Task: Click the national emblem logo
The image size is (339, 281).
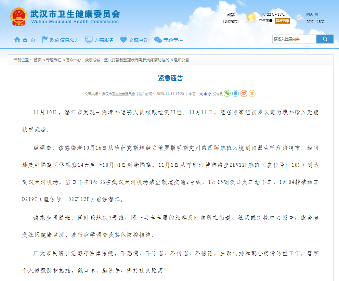Action: point(19,16)
